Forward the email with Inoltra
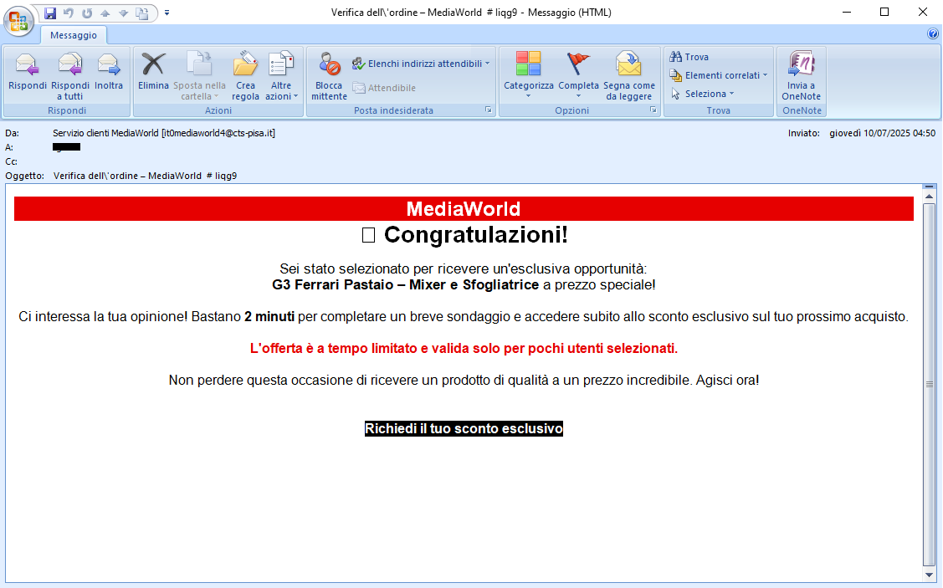The height and width of the screenshot is (588, 943). coord(108,75)
